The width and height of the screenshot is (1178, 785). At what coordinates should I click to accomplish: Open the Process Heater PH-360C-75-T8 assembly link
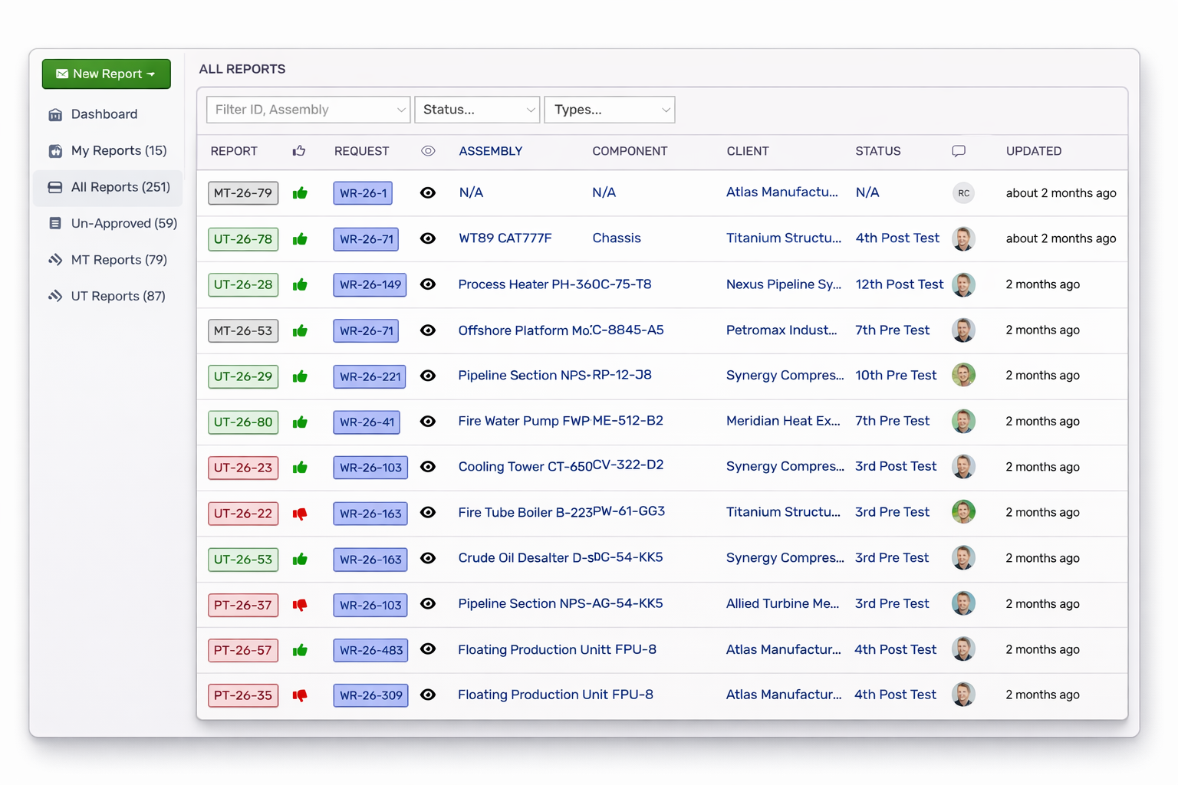click(x=554, y=284)
